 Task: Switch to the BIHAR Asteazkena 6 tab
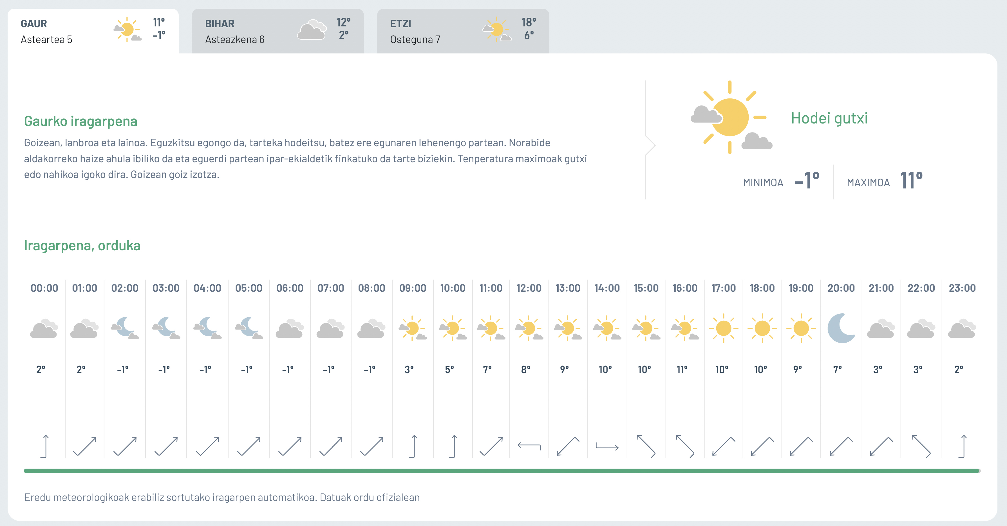(x=278, y=31)
